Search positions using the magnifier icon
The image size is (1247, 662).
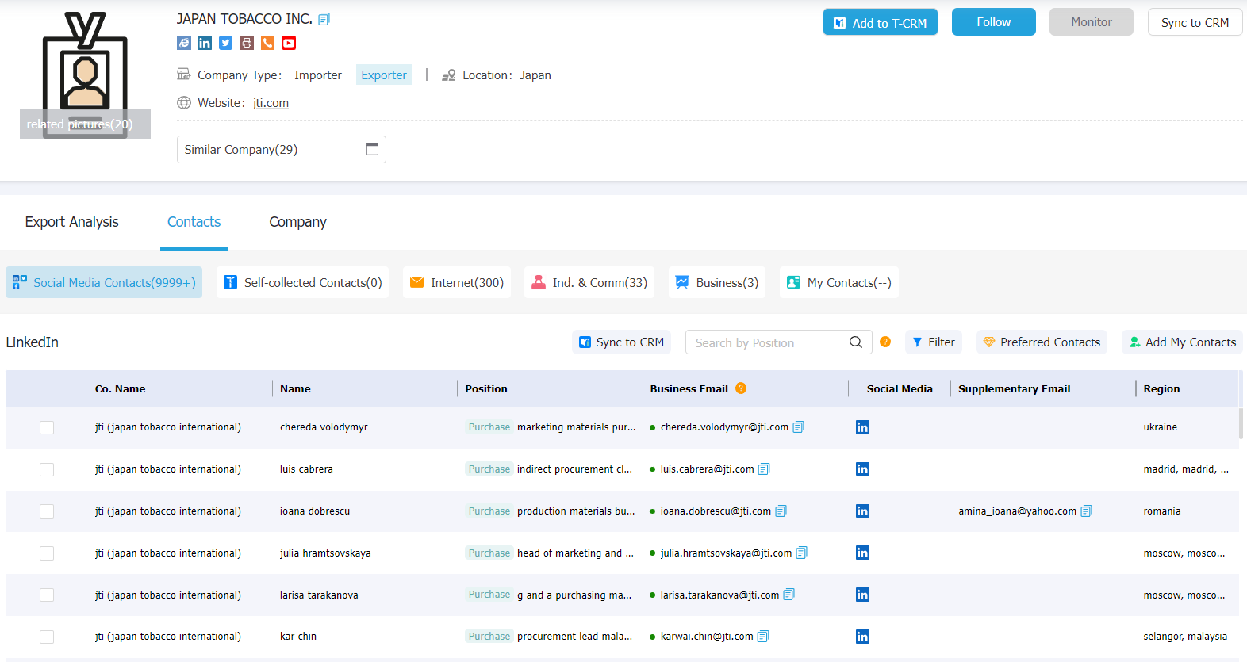[x=856, y=342]
